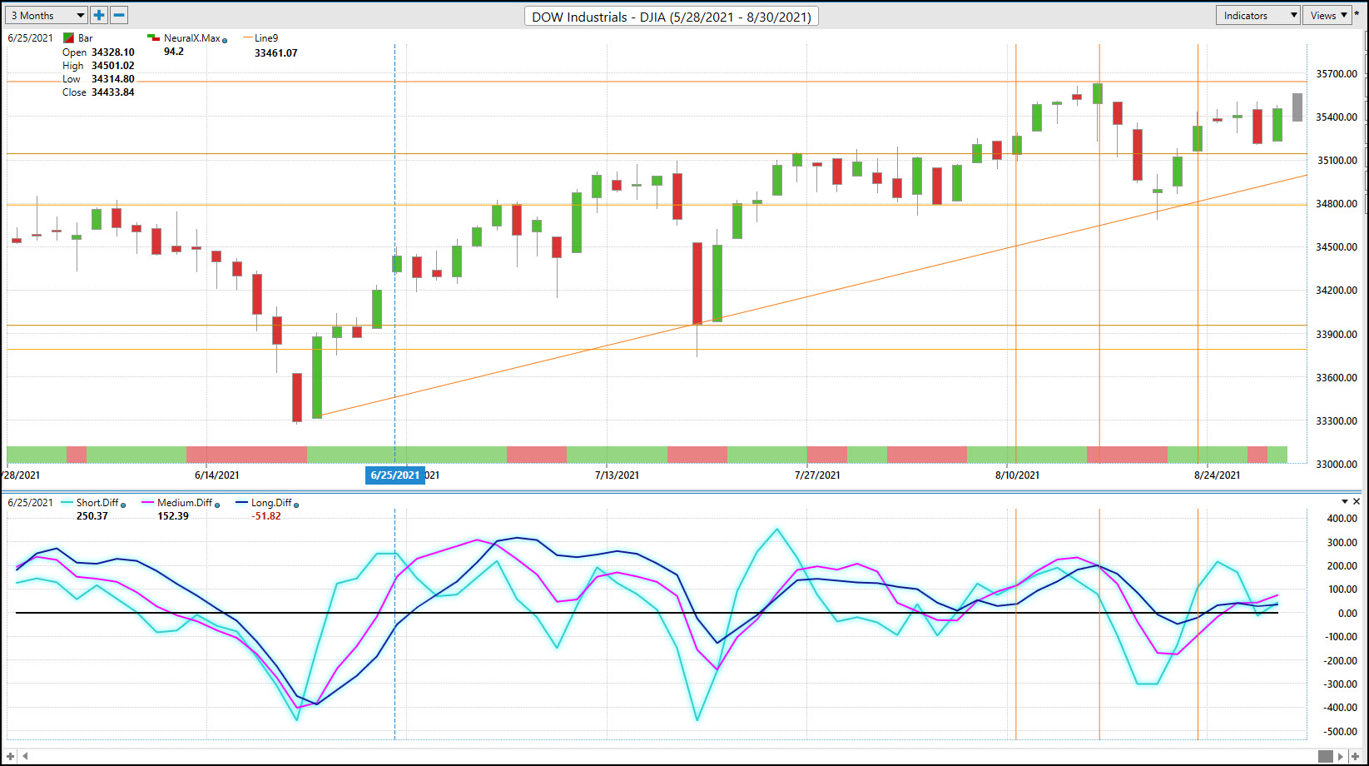Viewport: 1369px width, 766px height.
Task: Click the Bar legend color icon
Action: click(x=69, y=38)
